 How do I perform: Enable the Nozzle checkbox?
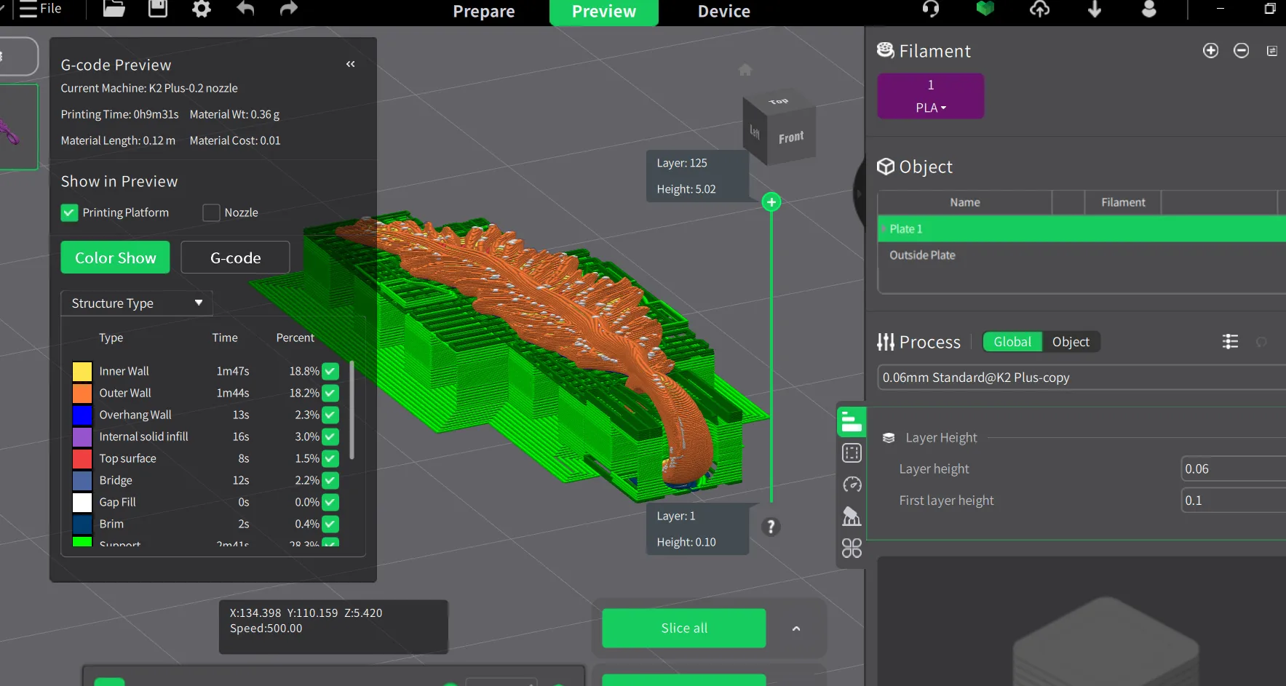[x=211, y=212]
